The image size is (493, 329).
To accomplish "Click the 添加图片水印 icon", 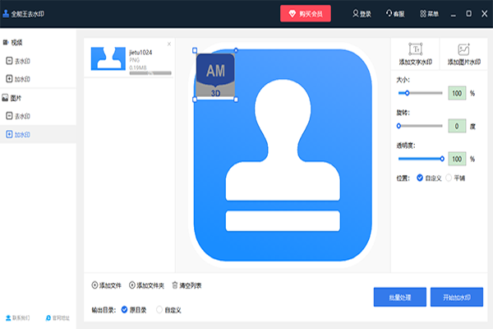I will point(463,49).
